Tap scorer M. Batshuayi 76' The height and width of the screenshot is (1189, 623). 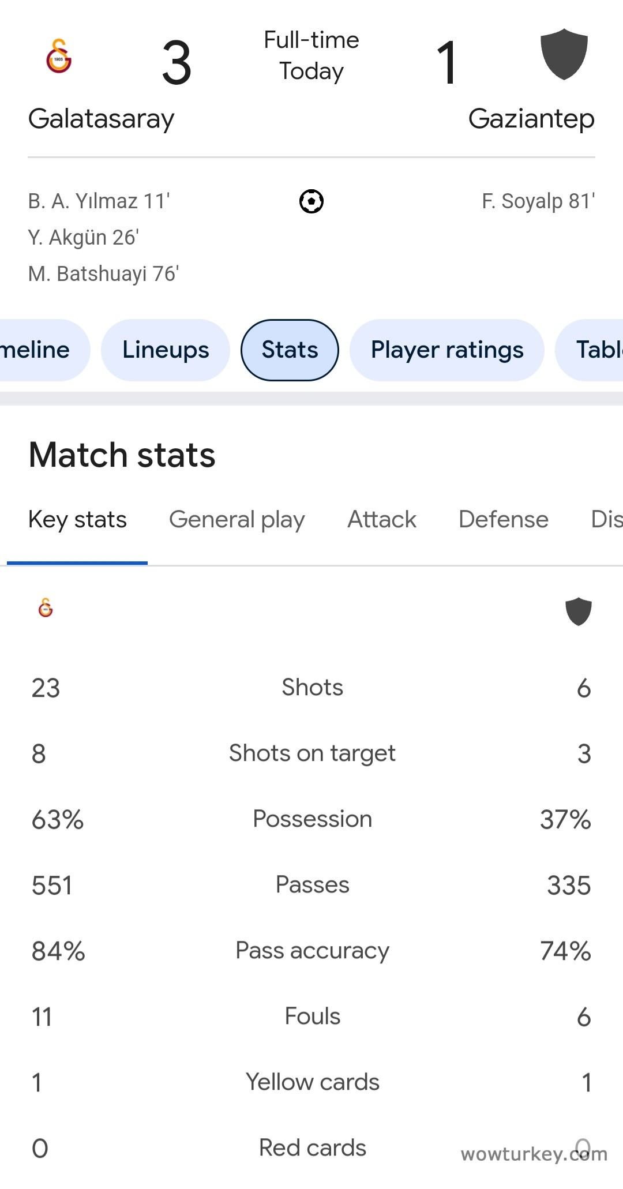[x=104, y=274]
